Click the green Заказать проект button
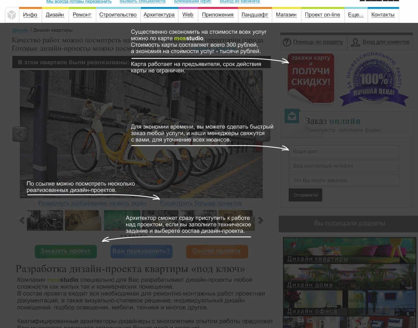The height and width of the screenshot is (328, 418). pos(66,251)
